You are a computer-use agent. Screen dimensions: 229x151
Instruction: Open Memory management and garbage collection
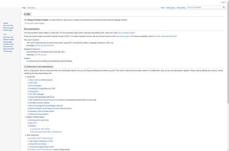[x=46, y=106]
